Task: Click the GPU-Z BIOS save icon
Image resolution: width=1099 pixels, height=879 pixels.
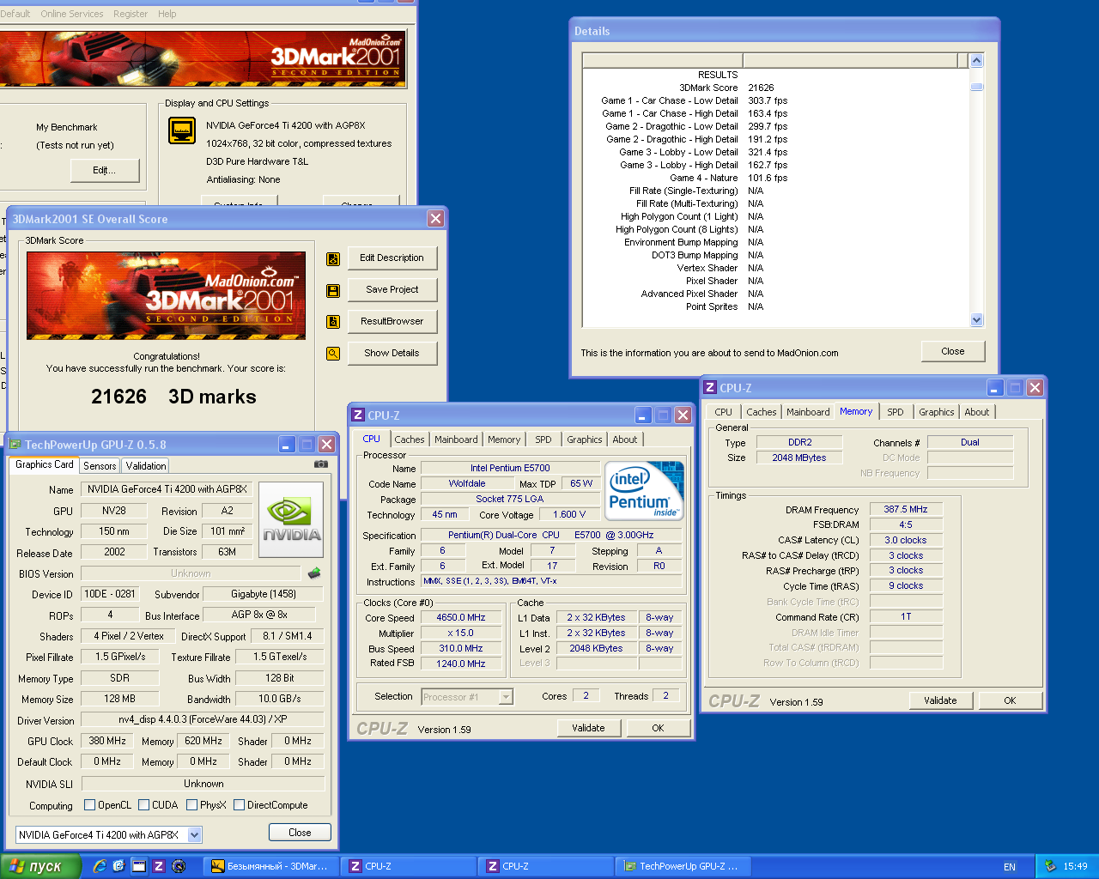Action: click(314, 573)
